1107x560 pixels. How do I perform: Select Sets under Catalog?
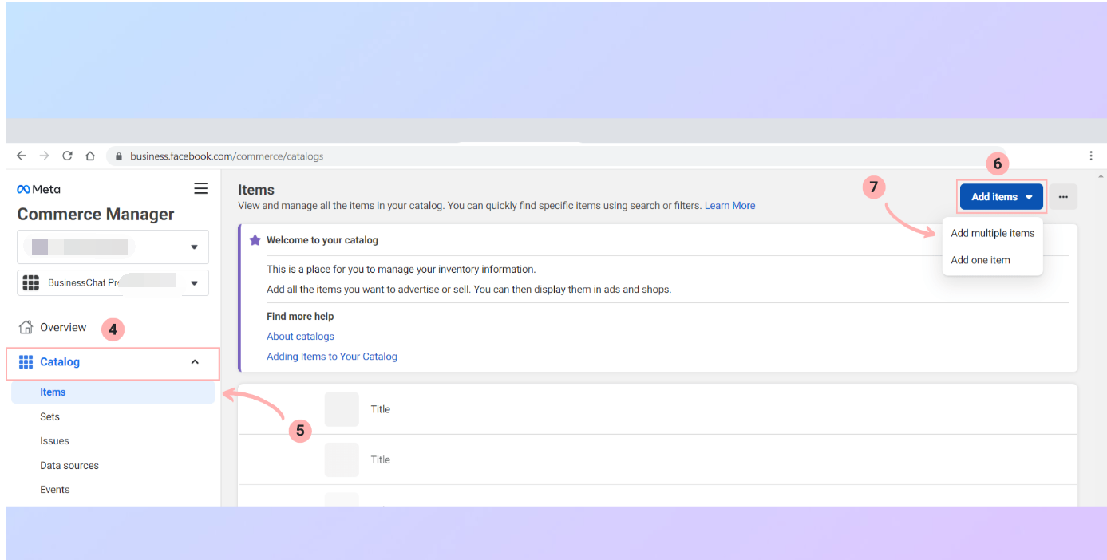point(49,416)
